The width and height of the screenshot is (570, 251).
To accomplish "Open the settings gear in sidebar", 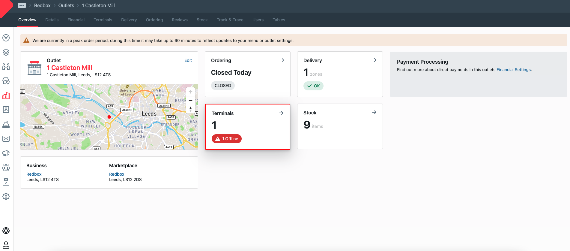I will [x=6, y=196].
